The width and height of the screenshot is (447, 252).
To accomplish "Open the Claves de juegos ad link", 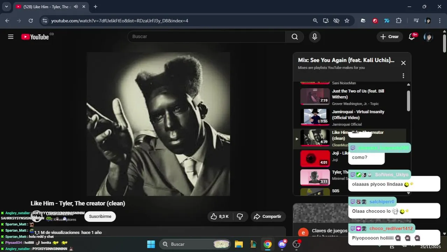I will pos(329,231).
